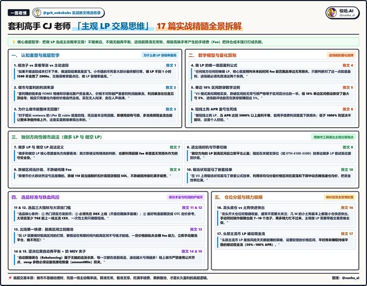Click the avatar beside @gch_enbsbxbs
Viewport: 367px width, 286px height.
[x=37, y=12]
